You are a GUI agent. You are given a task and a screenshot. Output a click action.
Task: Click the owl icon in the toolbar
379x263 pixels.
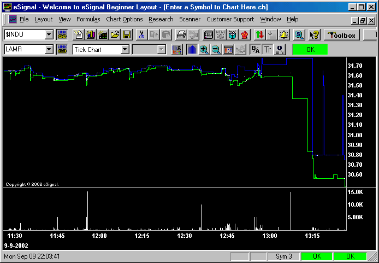click(x=233, y=34)
